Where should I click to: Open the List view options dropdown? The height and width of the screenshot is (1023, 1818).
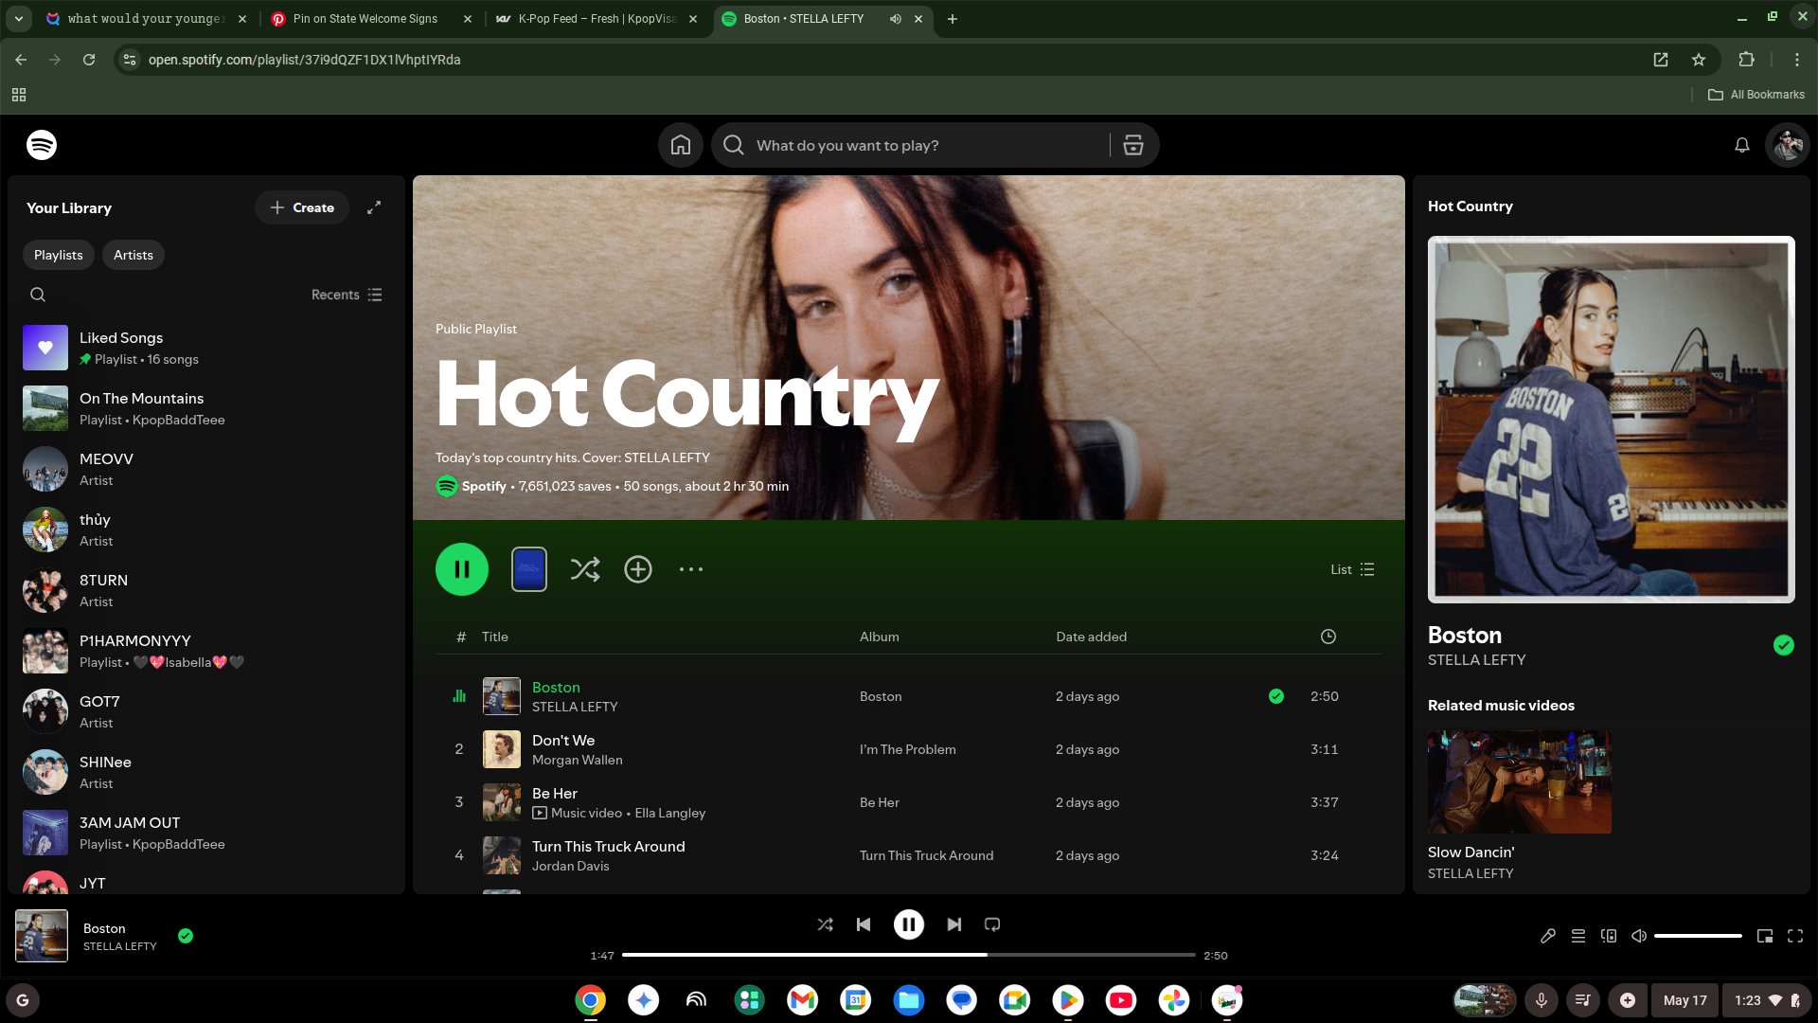pos(1353,569)
